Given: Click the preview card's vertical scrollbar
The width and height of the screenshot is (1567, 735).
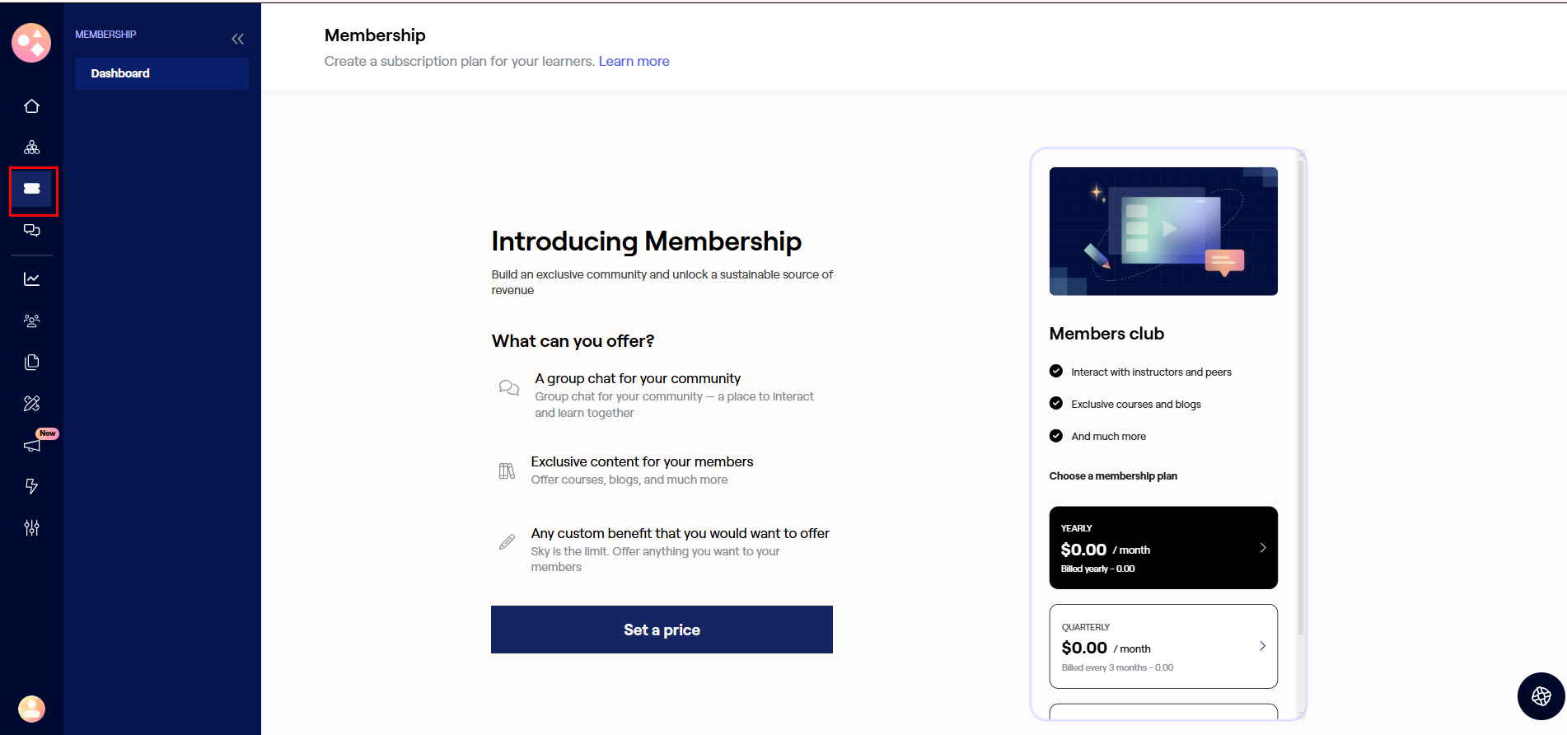Looking at the screenshot, I should (x=1301, y=396).
